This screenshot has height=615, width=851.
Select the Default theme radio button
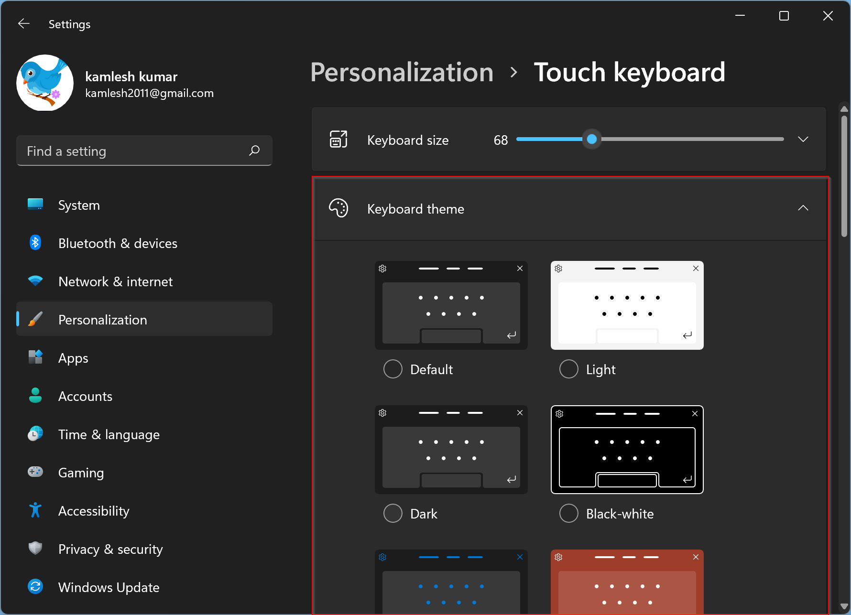coord(393,369)
